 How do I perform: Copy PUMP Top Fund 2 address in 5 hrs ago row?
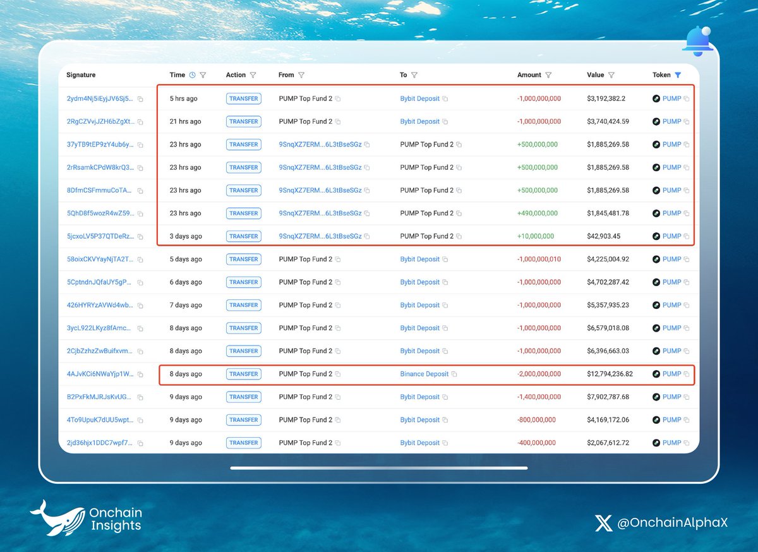tap(338, 99)
